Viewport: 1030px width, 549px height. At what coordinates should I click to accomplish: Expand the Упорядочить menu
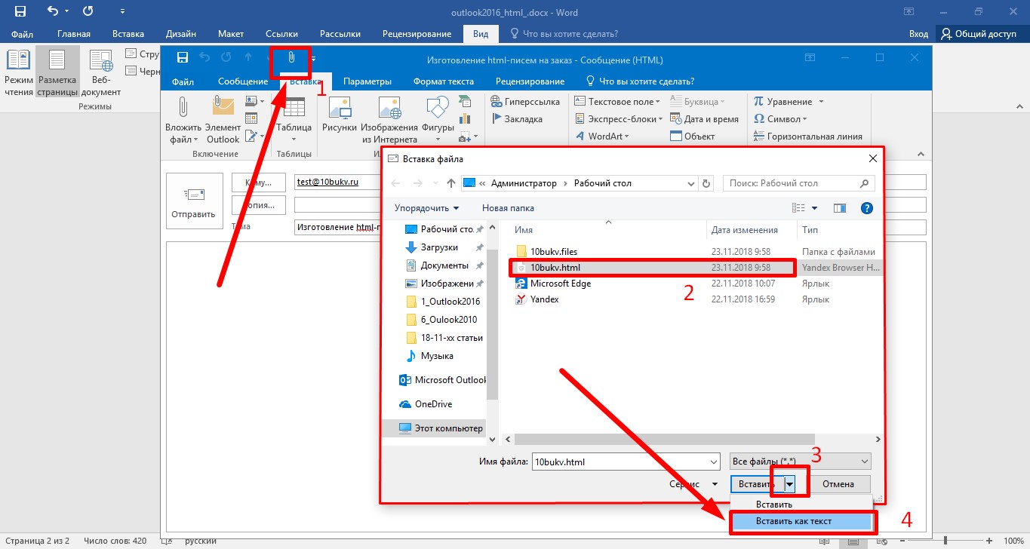pos(426,208)
